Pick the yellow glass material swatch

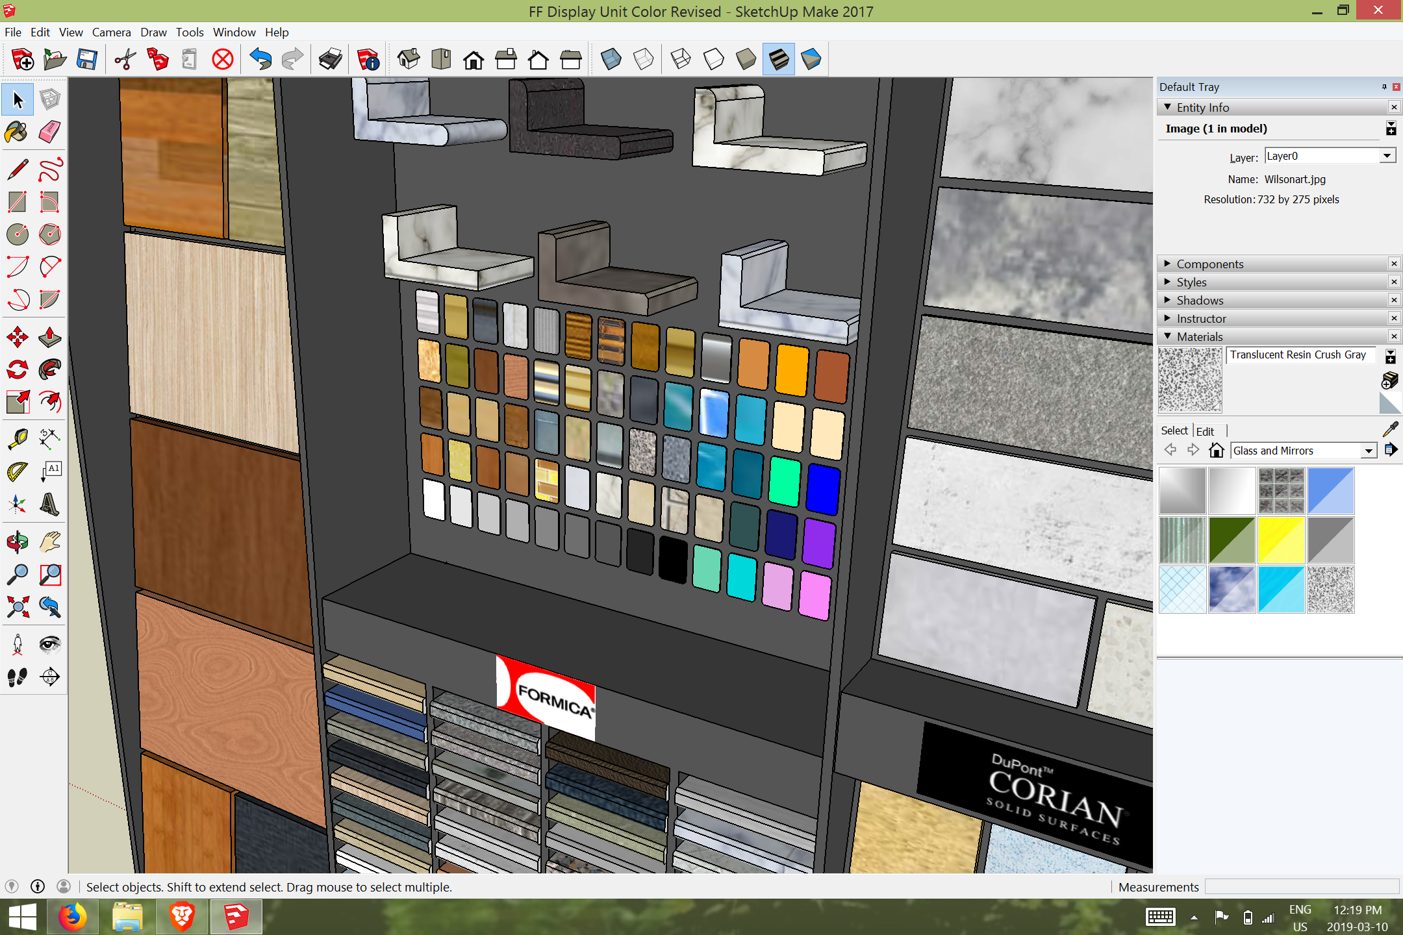pyautogui.click(x=1281, y=540)
